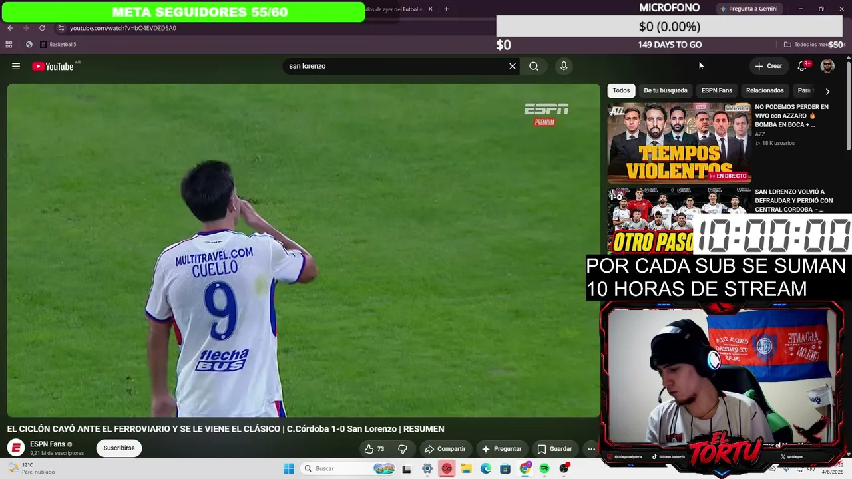
Task: Open the weather widget showing 12°C
Action: tap(31, 468)
